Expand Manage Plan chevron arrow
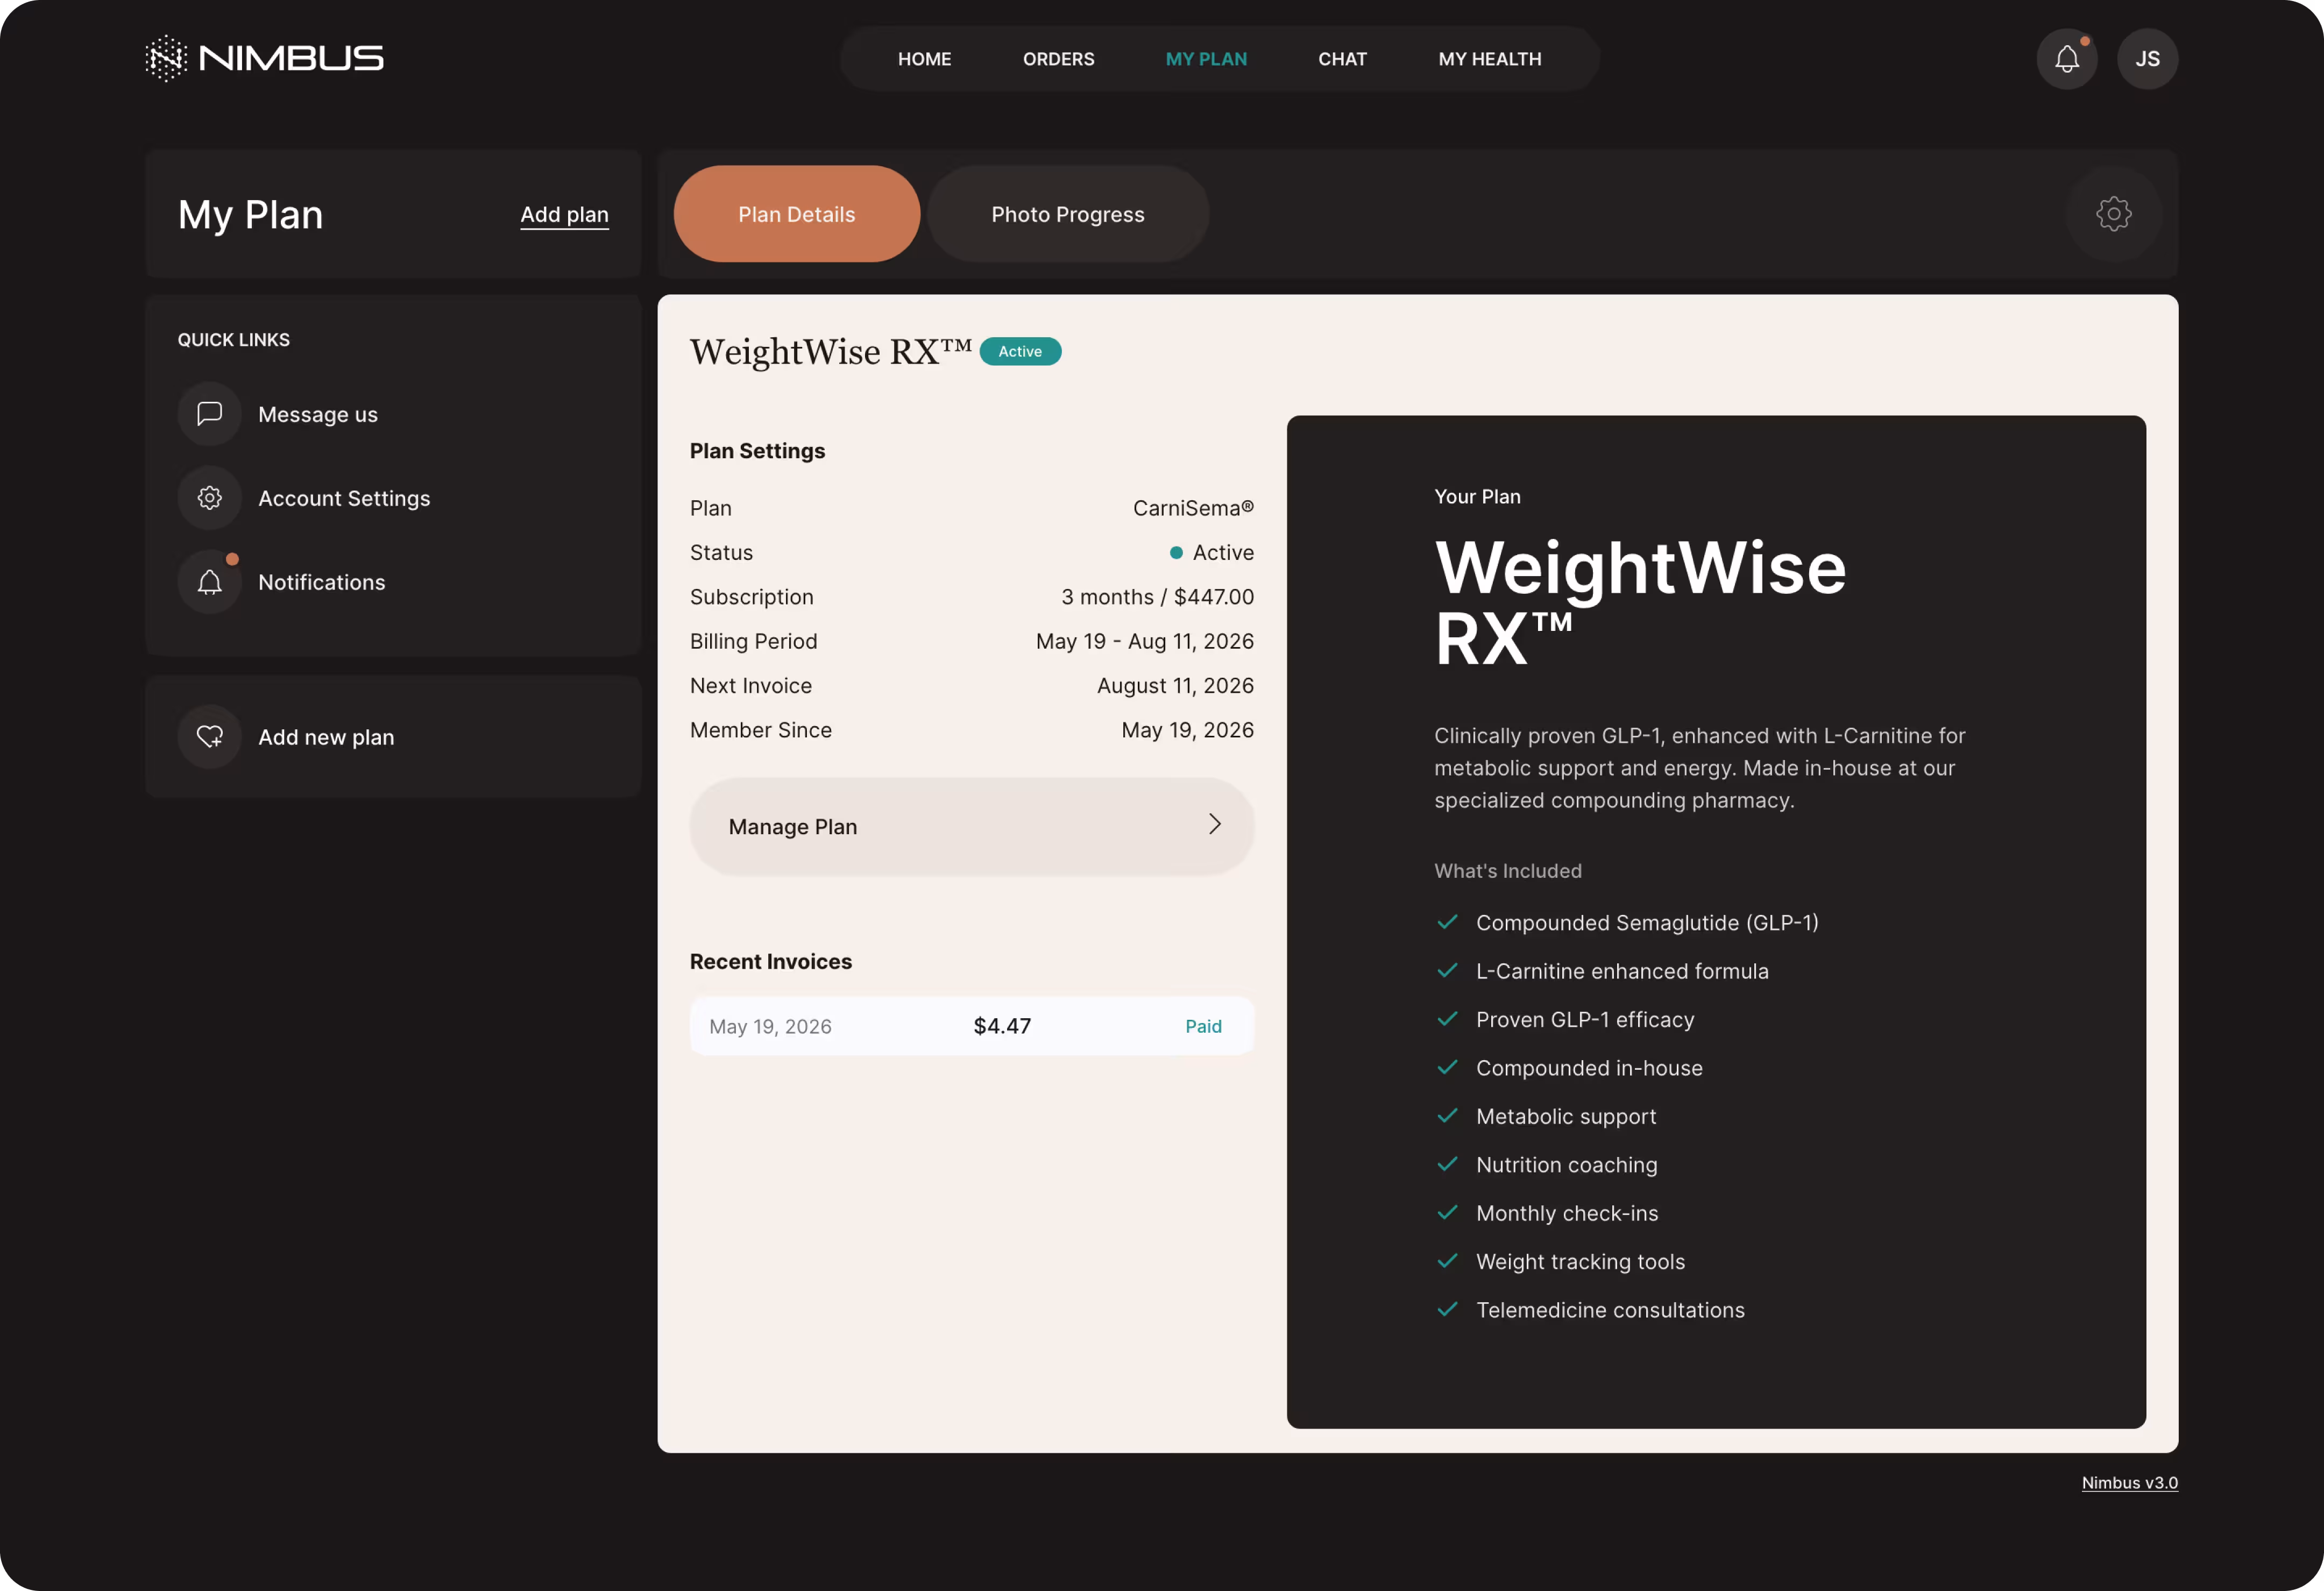 tap(1214, 824)
